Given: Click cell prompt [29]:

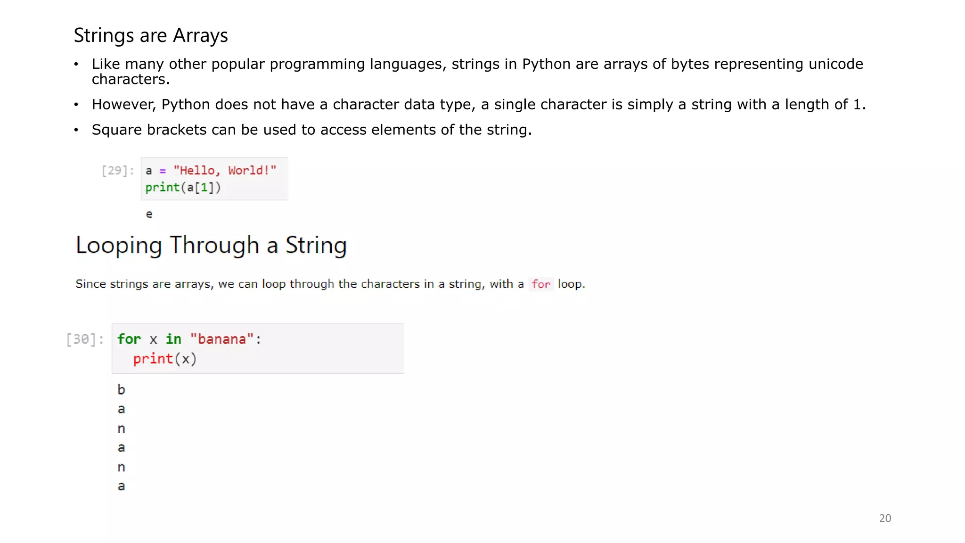Looking at the screenshot, I should pos(118,171).
